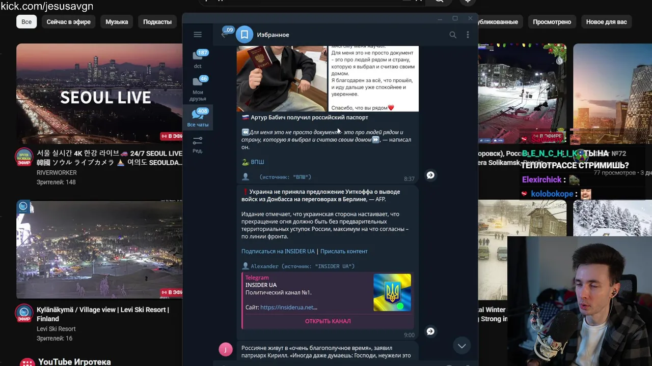This screenshot has height=366, width=652.
Task: Open the SEOUL LIVE video title
Action: point(110,158)
